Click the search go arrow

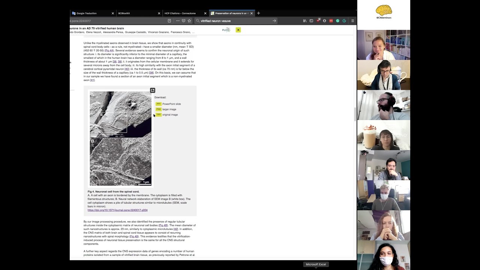point(274,21)
